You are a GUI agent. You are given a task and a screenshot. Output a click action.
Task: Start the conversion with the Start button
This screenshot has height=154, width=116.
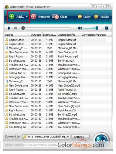(101, 141)
